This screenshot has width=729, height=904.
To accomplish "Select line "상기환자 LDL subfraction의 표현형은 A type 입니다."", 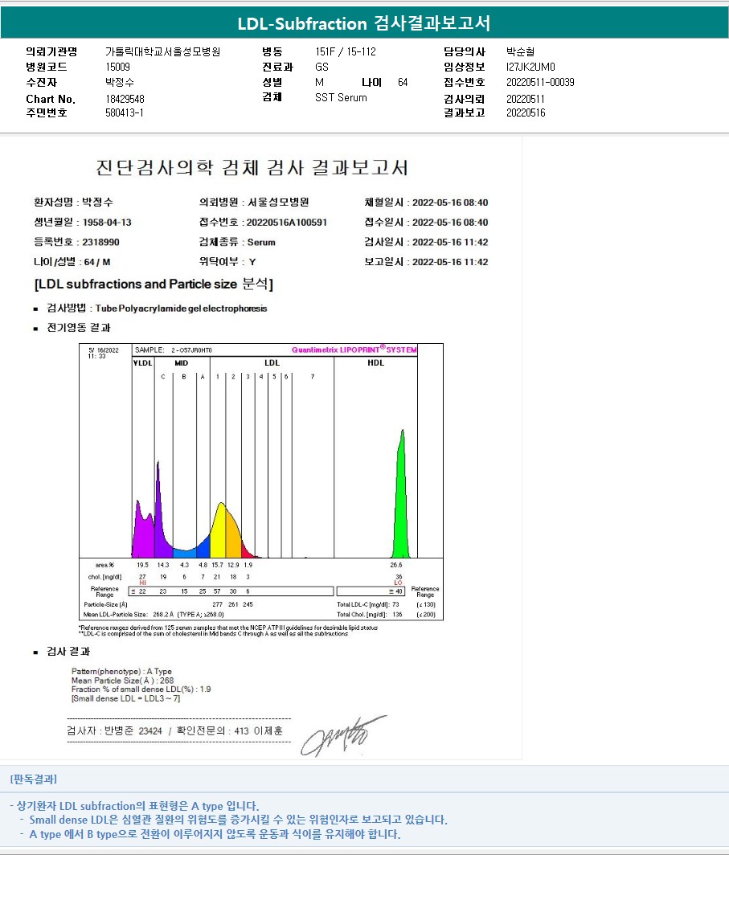I will (x=137, y=806).
